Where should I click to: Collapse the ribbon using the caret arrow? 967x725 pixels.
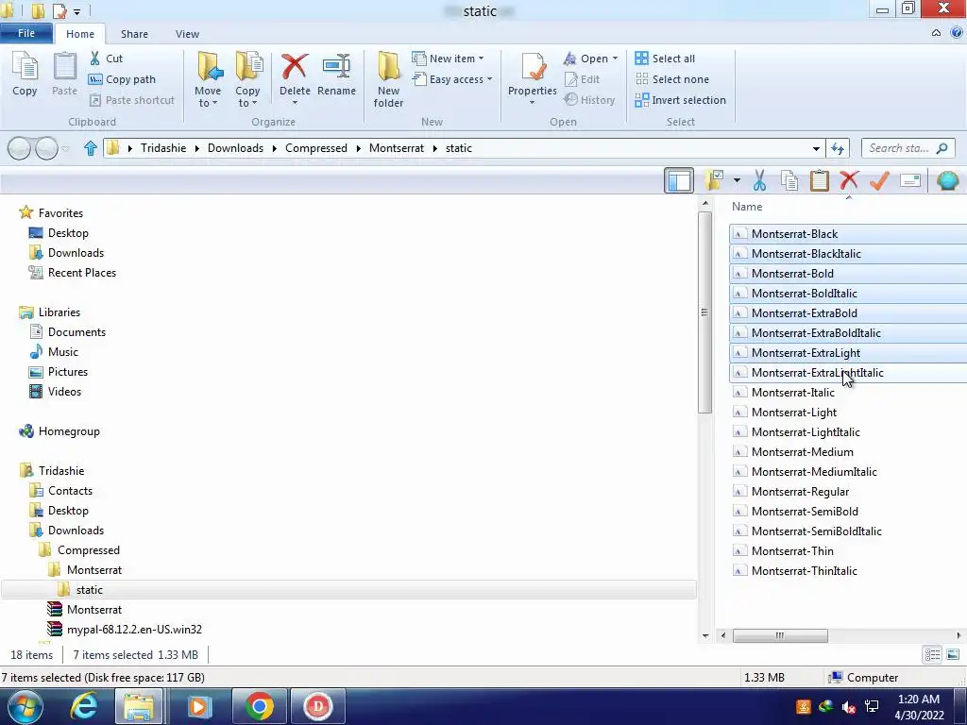click(x=936, y=33)
